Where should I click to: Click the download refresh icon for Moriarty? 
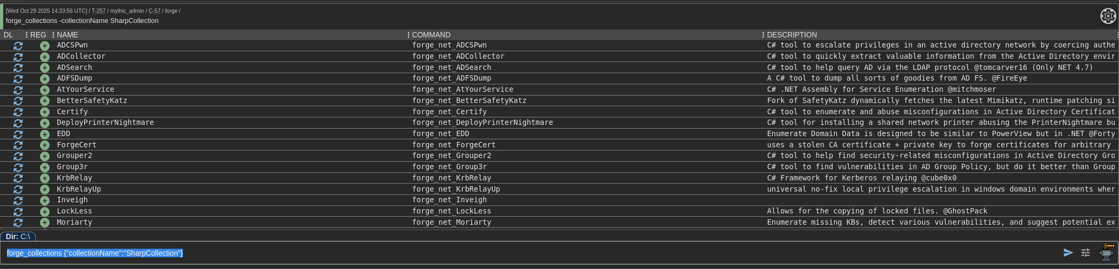pyautogui.click(x=18, y=223)
